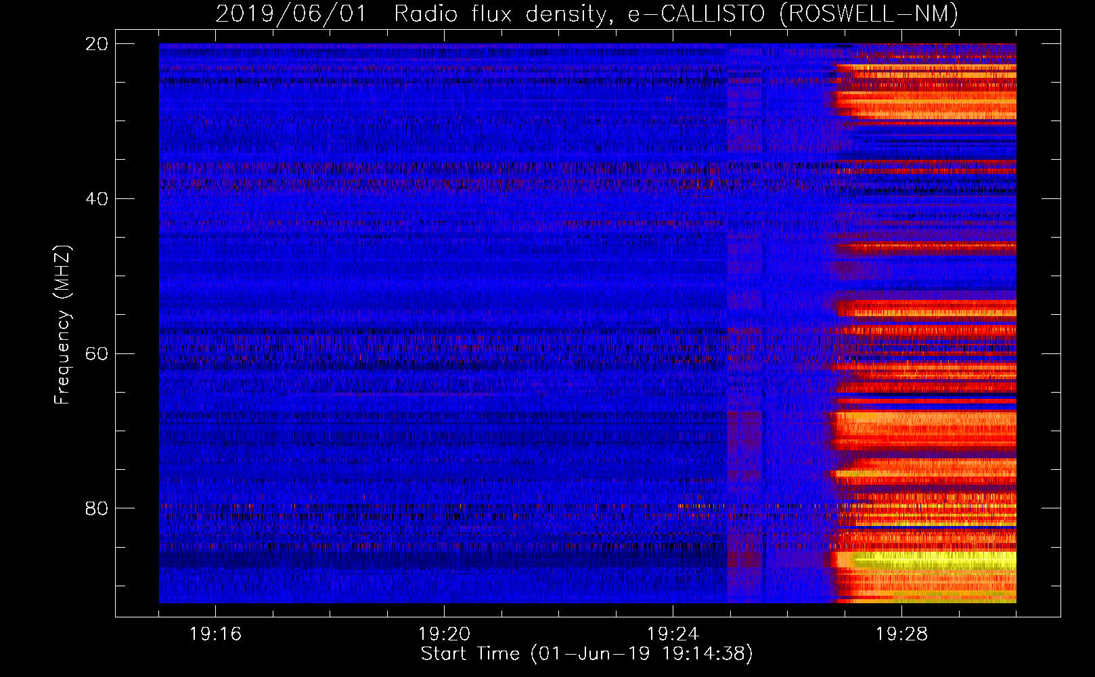Click the '19:28' time tick label
Viewport: 1095px width, 677px height.
pos(901,634)
